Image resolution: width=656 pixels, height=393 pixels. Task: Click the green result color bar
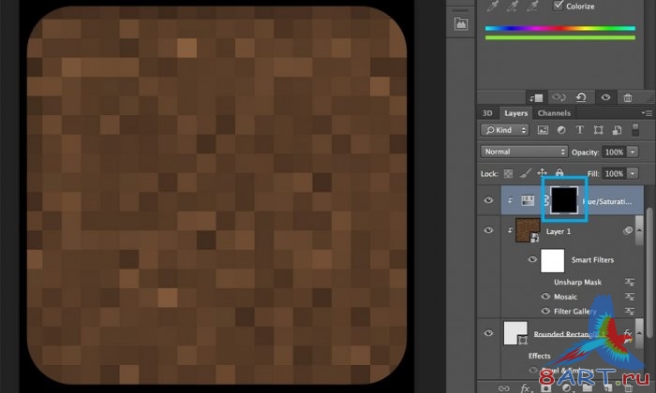click(560, 37)
